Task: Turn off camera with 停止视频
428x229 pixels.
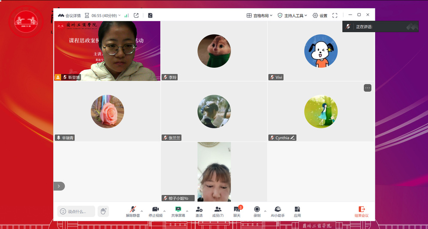Action: pyautogui.click(x=155, y=211)
